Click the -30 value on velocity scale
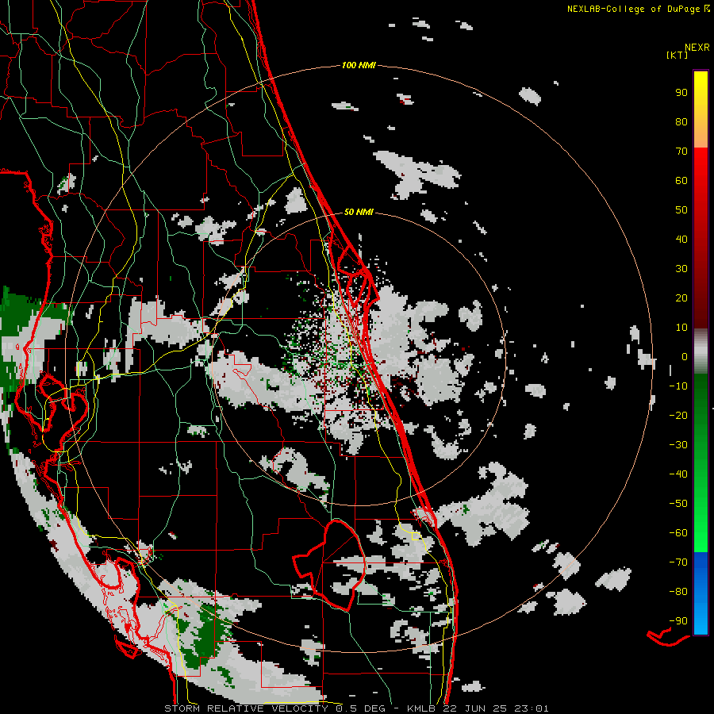The image size is (714, 714). point(678,445)
